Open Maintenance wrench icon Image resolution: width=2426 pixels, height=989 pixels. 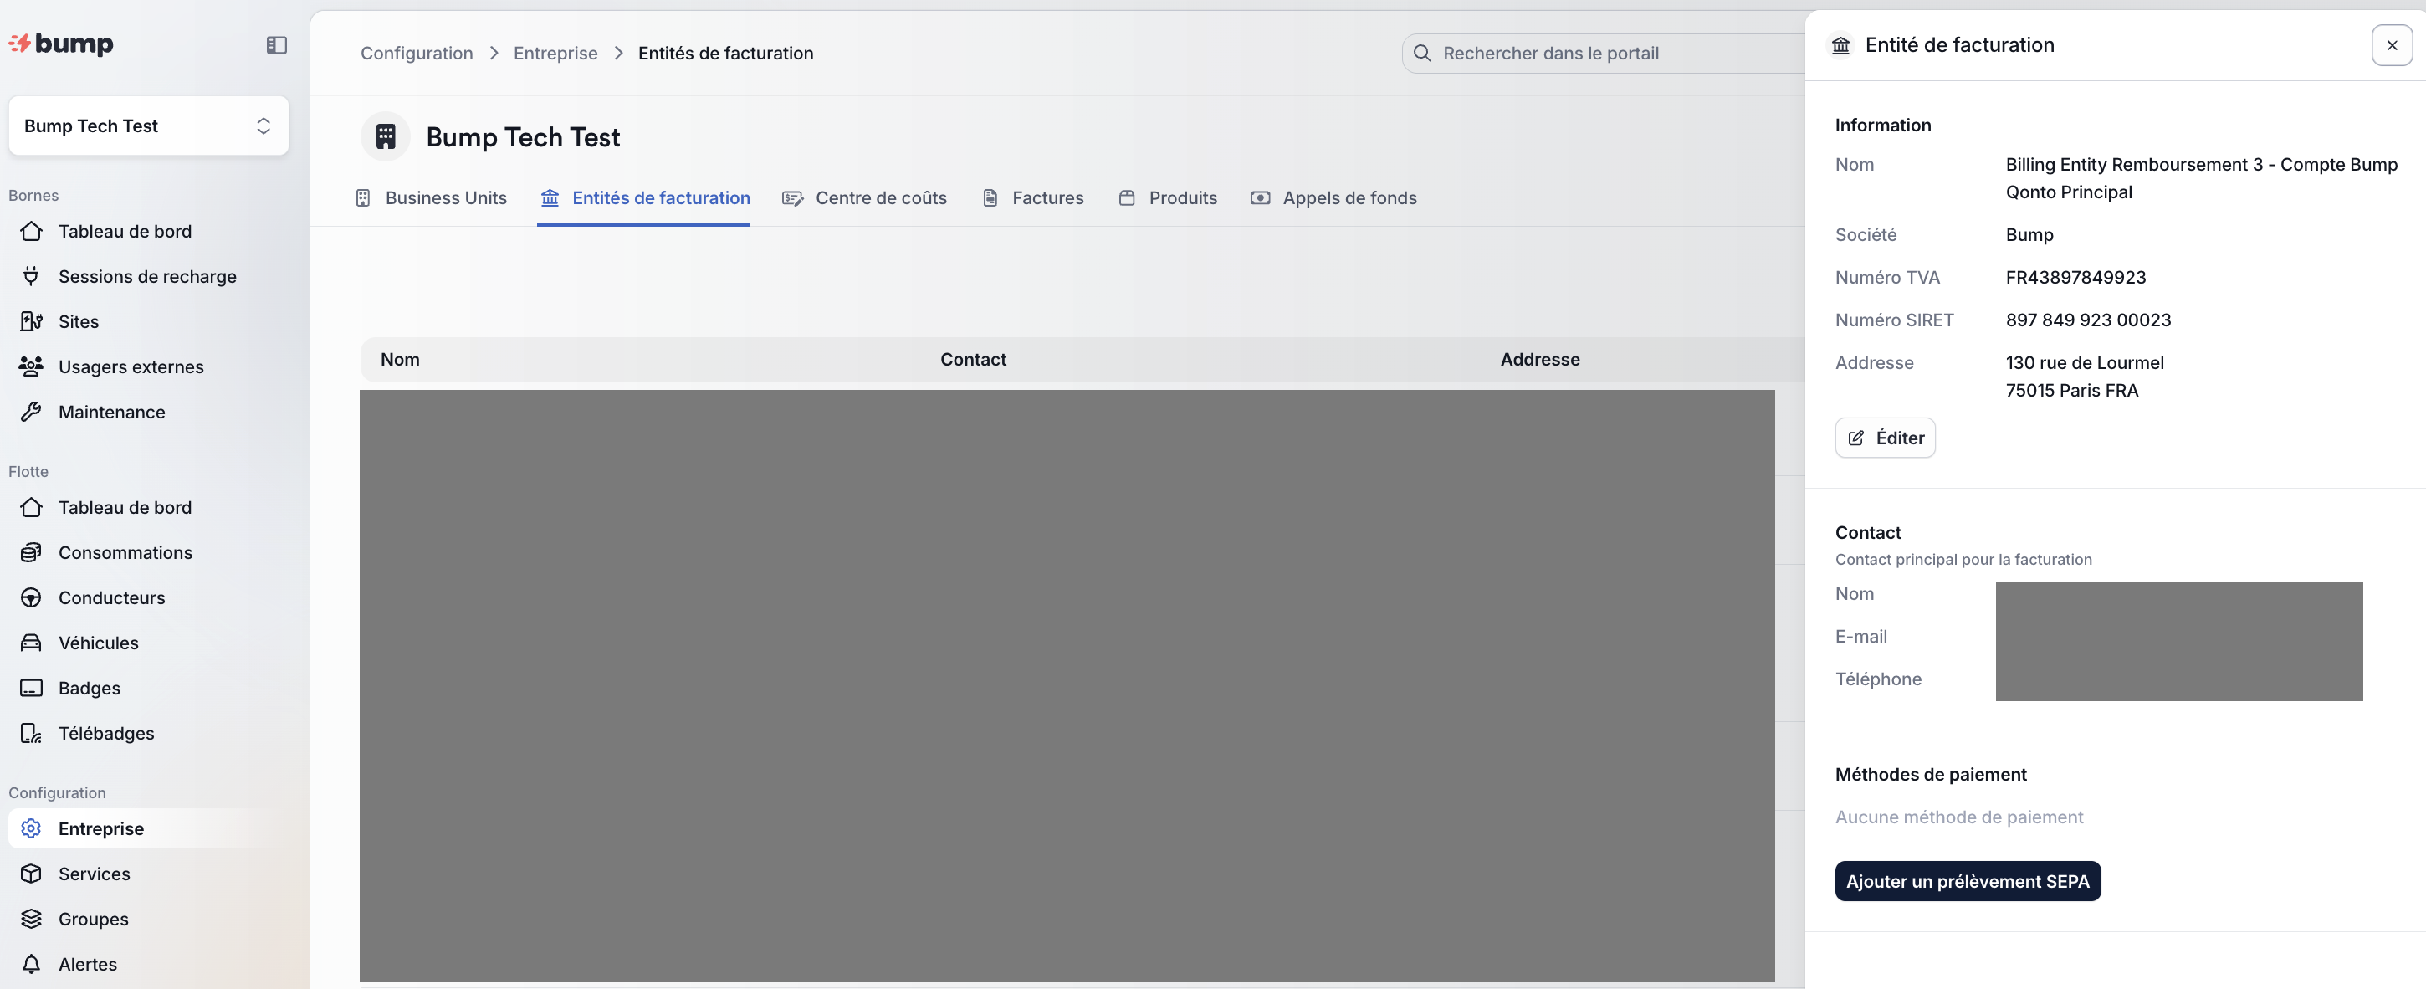pos(31,412)
